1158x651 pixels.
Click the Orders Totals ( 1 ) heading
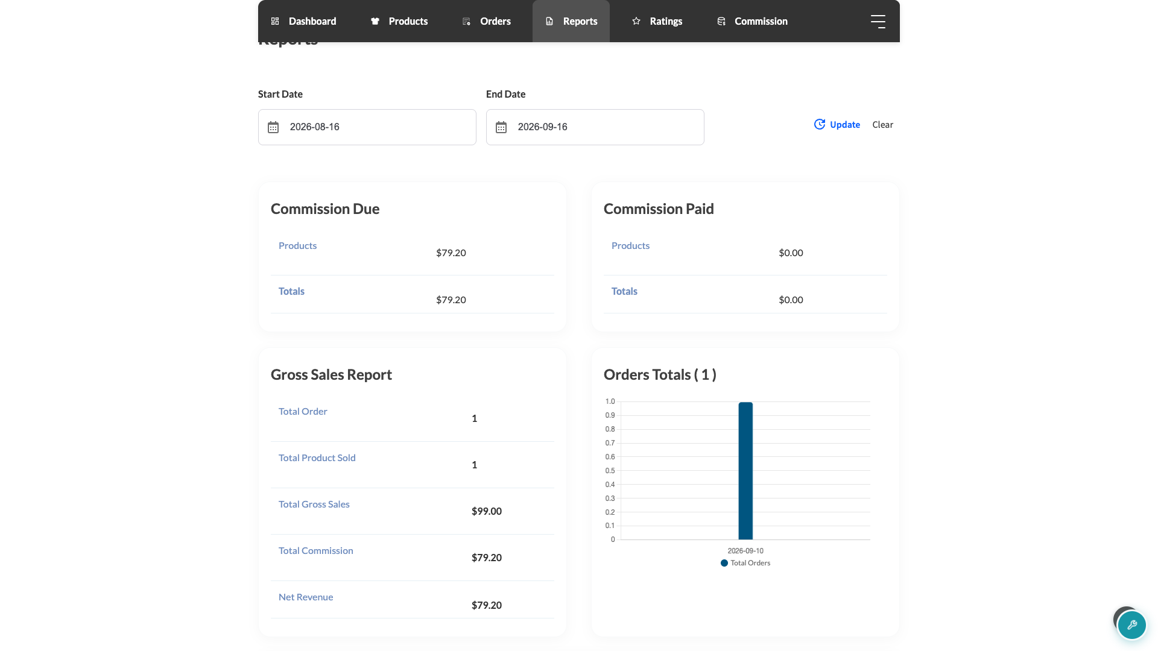660,375
